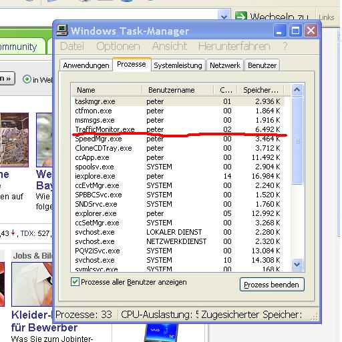Viewport: 342px width, 342px height.
Task: Click the Zugesicherter Speicher status entry
Action: tap(252, 315)
